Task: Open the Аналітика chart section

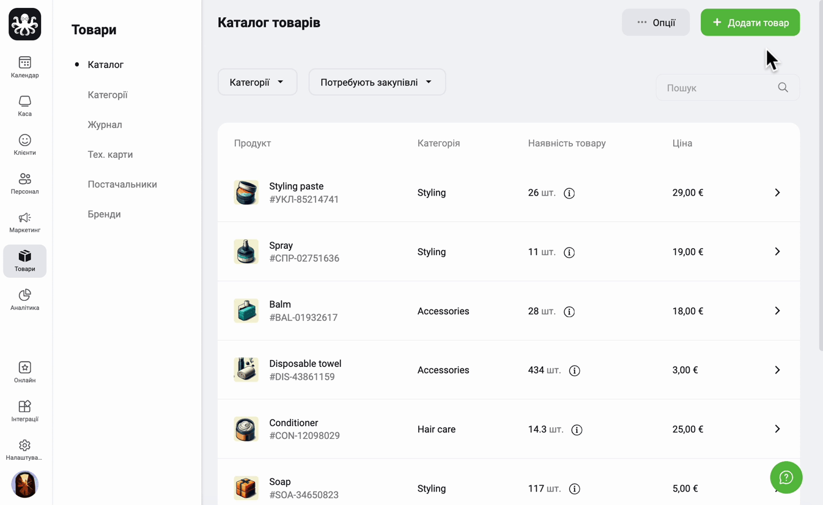Action: click(x=25, y=300)
